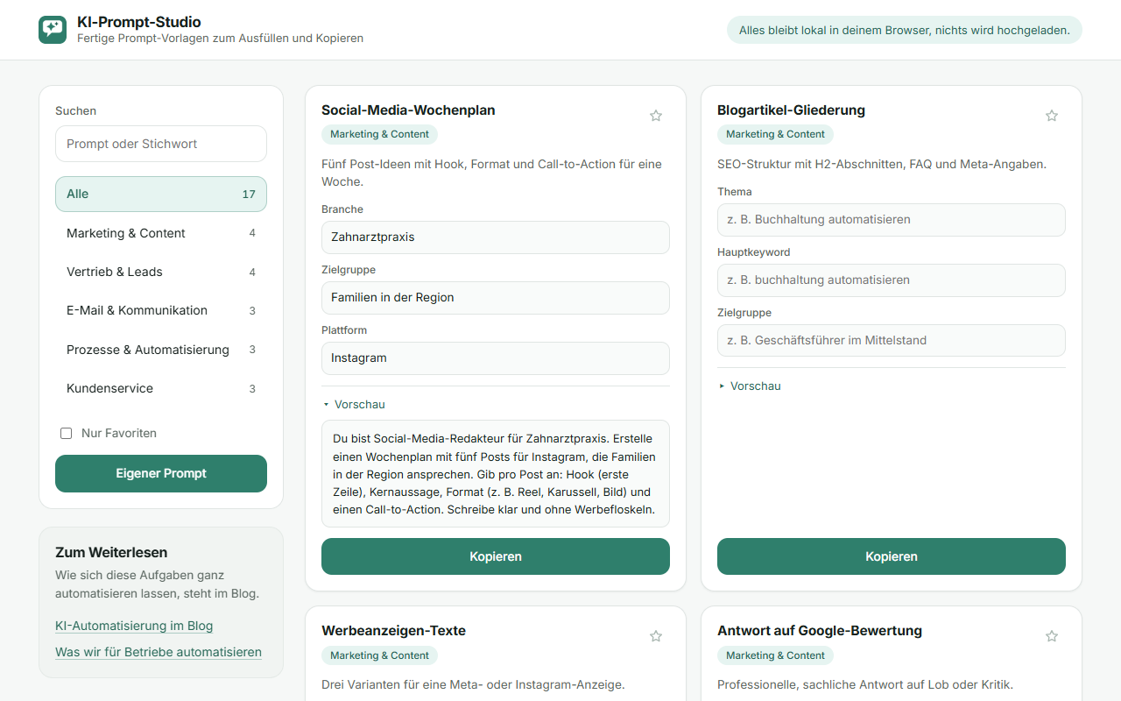Copy the Blogartikel-Gliederung prompt
This screenshot has width=1121, height=701.
click(892, 556)
